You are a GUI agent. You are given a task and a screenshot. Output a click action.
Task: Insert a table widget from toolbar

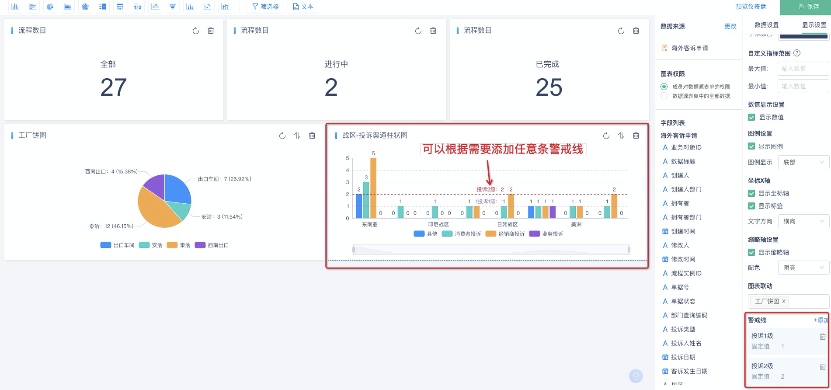pyautogui.click(x=120, y=7)
